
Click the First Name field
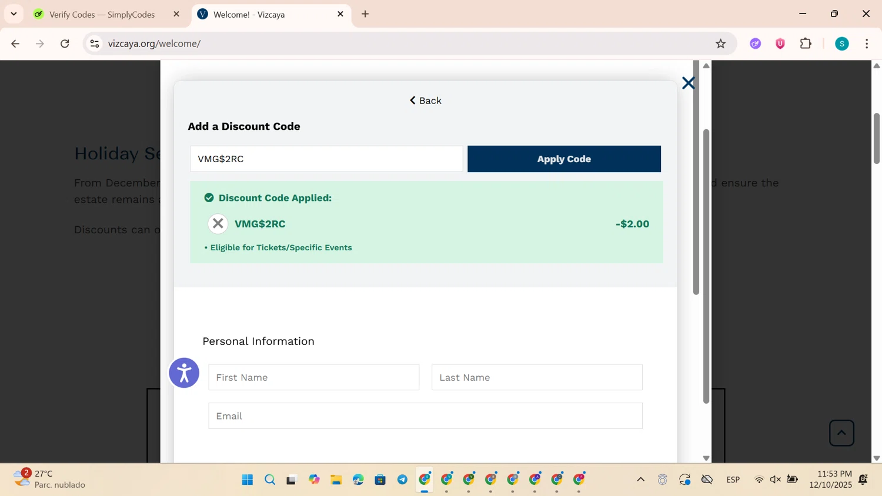pyautogui.click(x=313, y=377)
